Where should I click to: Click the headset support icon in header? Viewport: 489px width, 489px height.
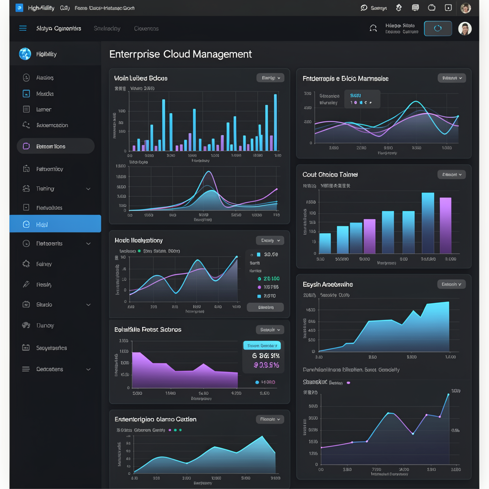373,28
